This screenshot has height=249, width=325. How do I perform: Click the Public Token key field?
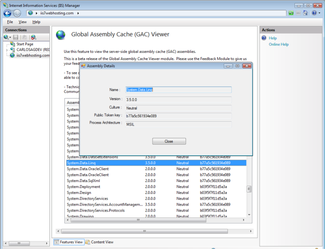coord(178,116)
